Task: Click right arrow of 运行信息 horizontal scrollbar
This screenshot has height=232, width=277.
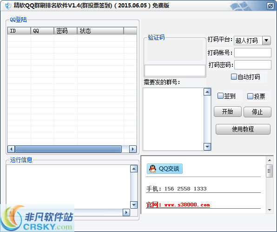Action: point(126,212)
